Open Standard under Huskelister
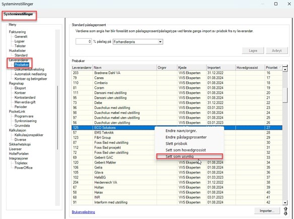 21,56
